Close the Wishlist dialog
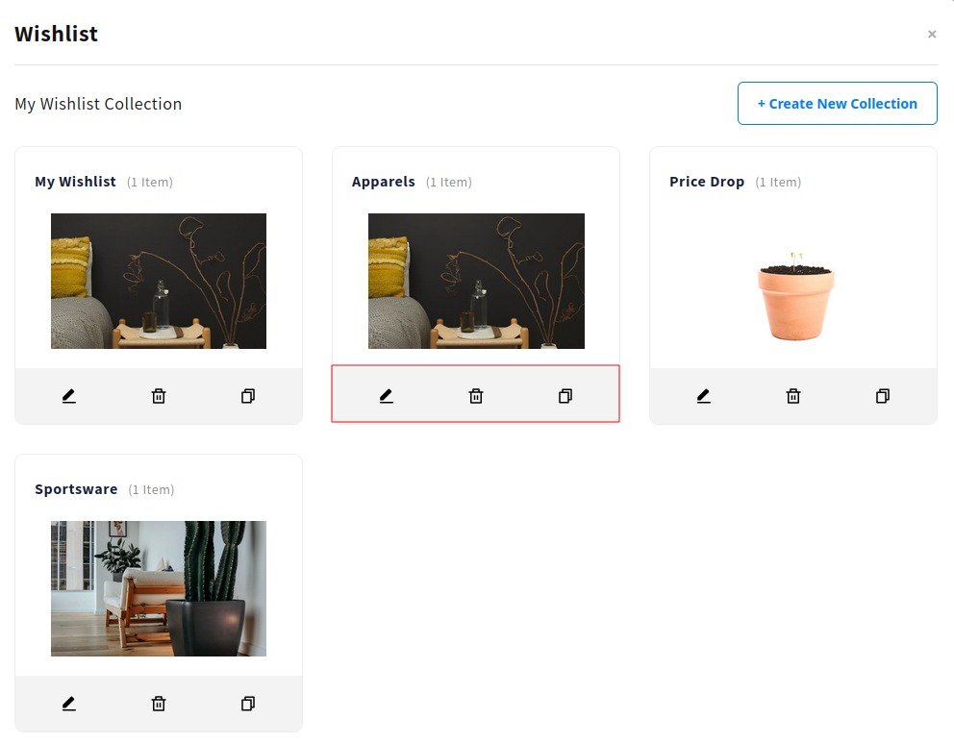Image resolution: width=954 pixels, height=743 pixels. (x=932, y=34)
